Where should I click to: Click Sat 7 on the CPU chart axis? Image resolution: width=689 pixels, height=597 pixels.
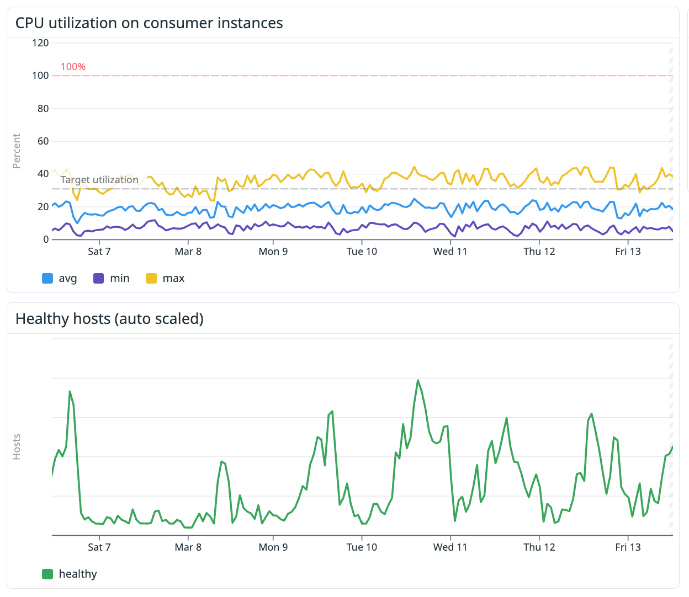tap(99, 252)
